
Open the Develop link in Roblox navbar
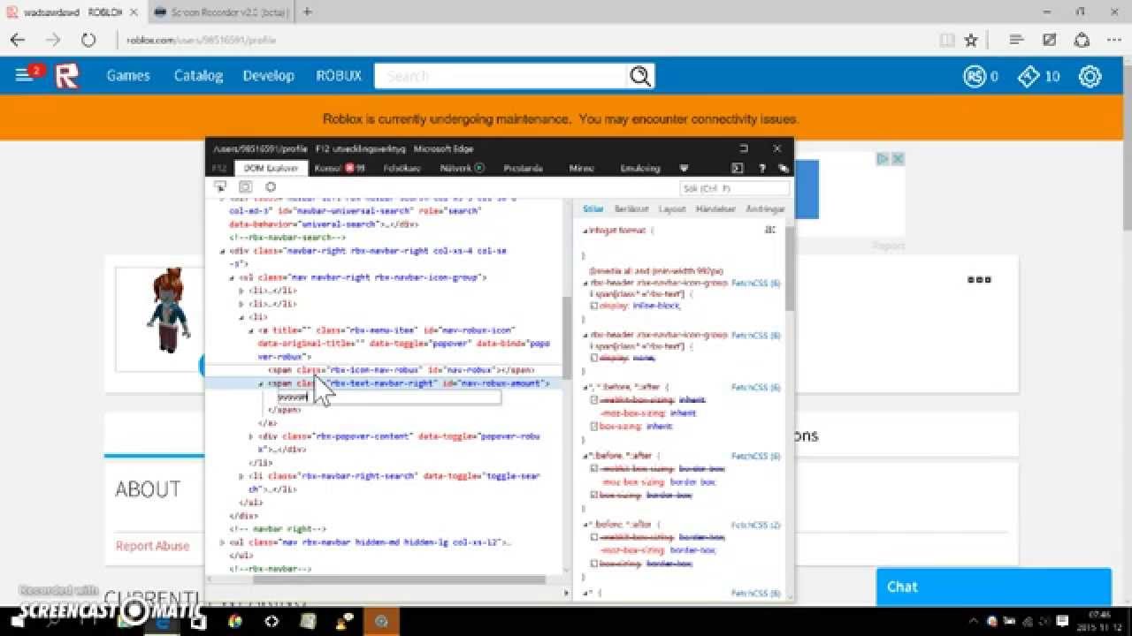coord(269,76)
